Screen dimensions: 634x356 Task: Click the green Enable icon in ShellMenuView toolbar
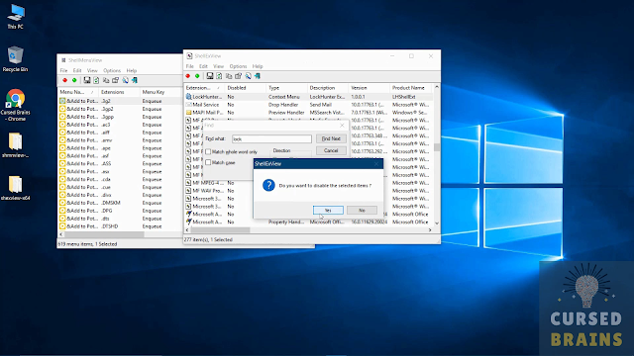tap(74, 80)
